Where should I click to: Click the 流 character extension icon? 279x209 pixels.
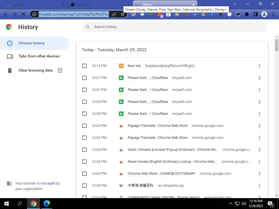pos(203,14)
